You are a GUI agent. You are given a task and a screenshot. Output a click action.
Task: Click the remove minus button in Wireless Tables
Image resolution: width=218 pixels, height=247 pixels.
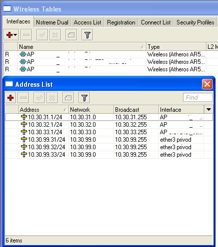(26, 35)
